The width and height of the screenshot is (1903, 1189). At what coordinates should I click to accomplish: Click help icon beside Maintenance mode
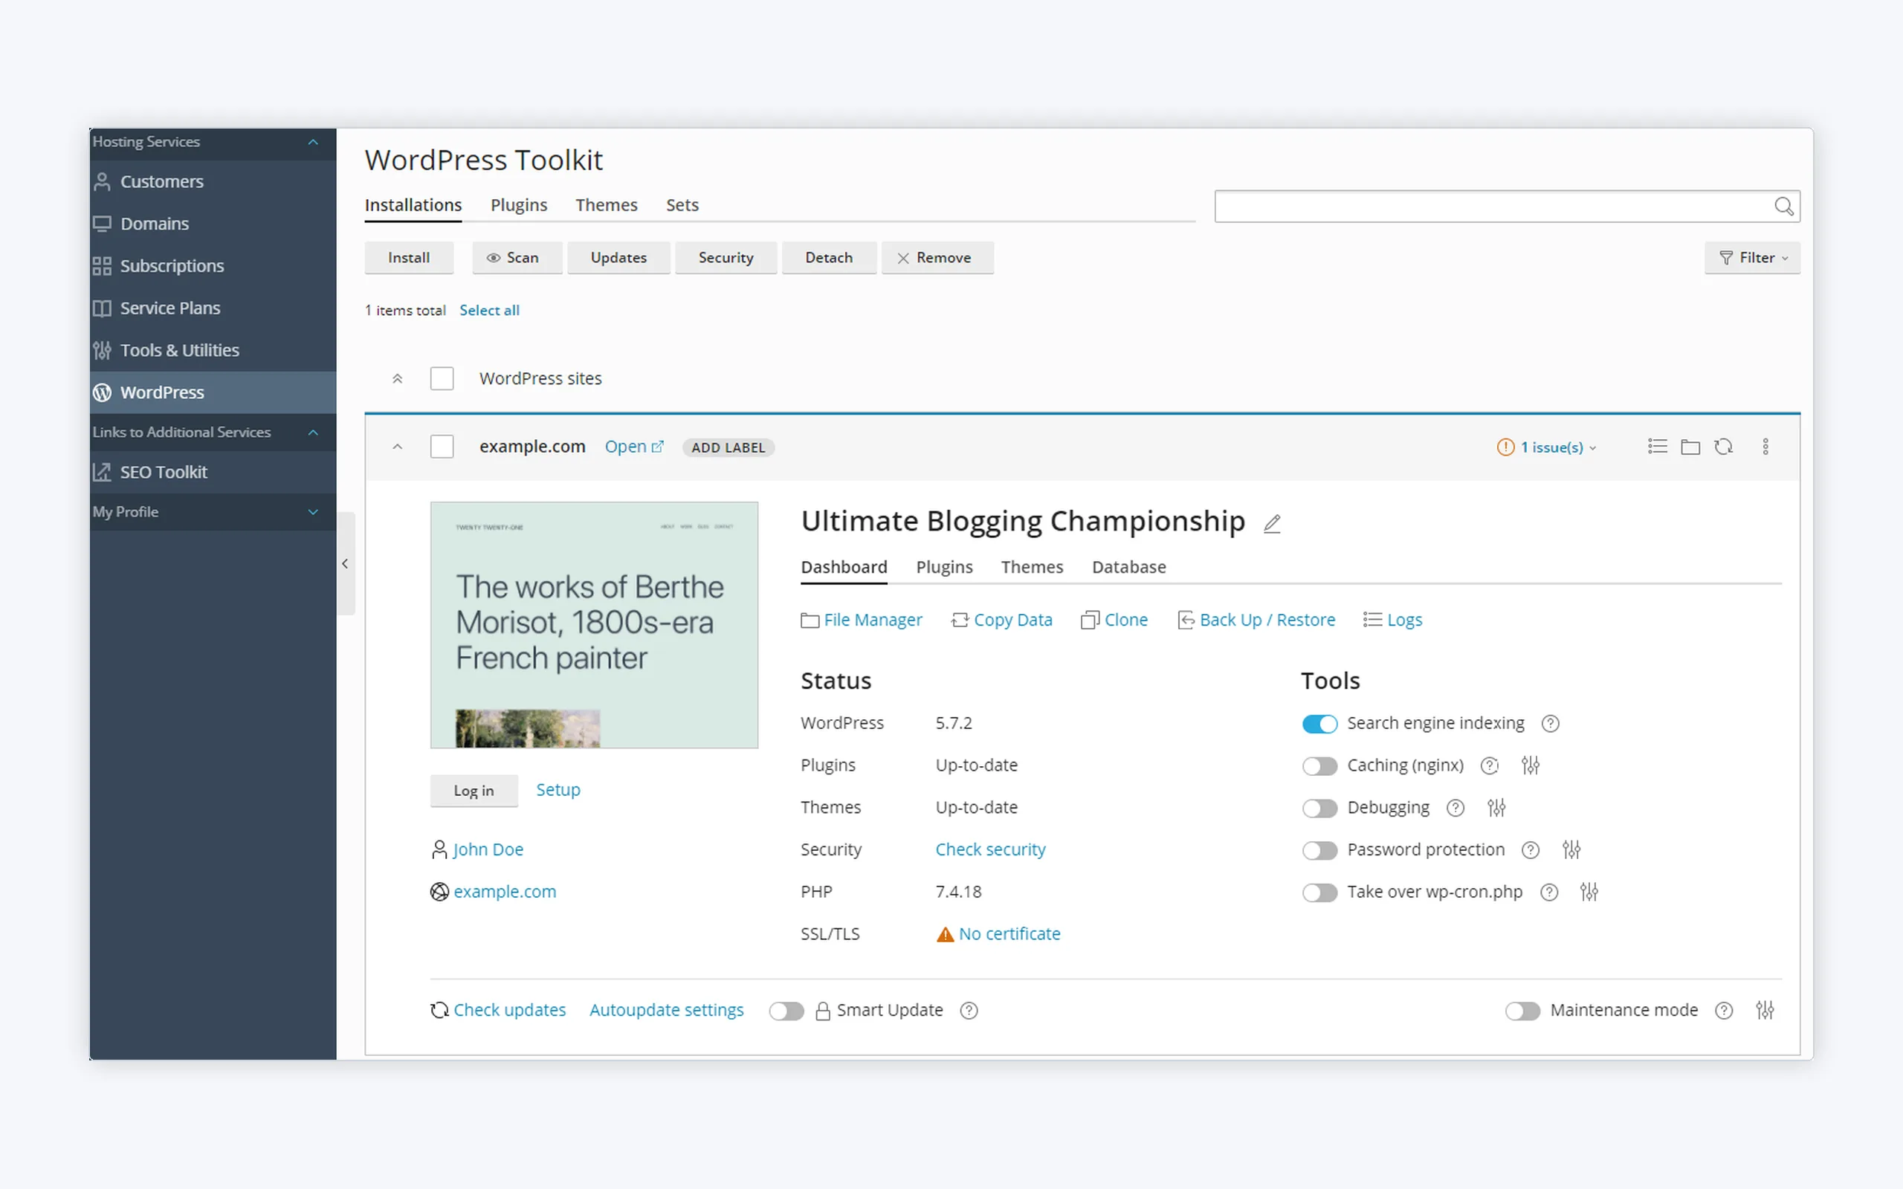tap(1724, 1011)
